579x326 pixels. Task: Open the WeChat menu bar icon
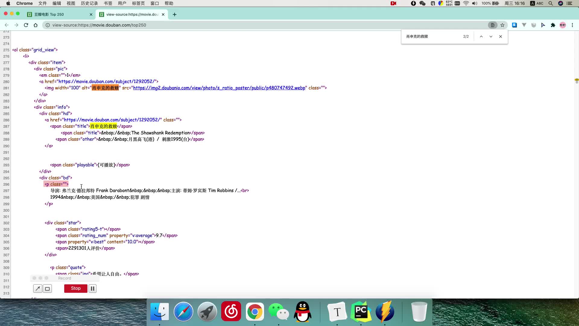422,3
